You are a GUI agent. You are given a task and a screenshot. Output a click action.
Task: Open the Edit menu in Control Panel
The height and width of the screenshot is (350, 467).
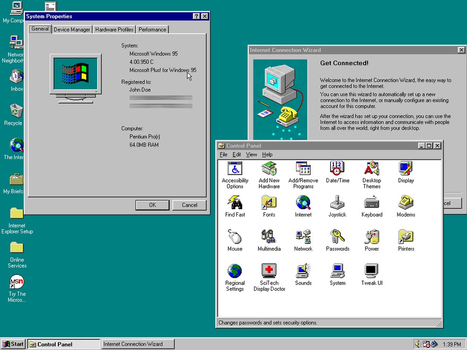click(237, 154)
